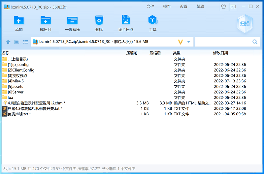Open the 操作 menu
The image size is (264, 174).
pyautogui.click(x=167, y=6)
